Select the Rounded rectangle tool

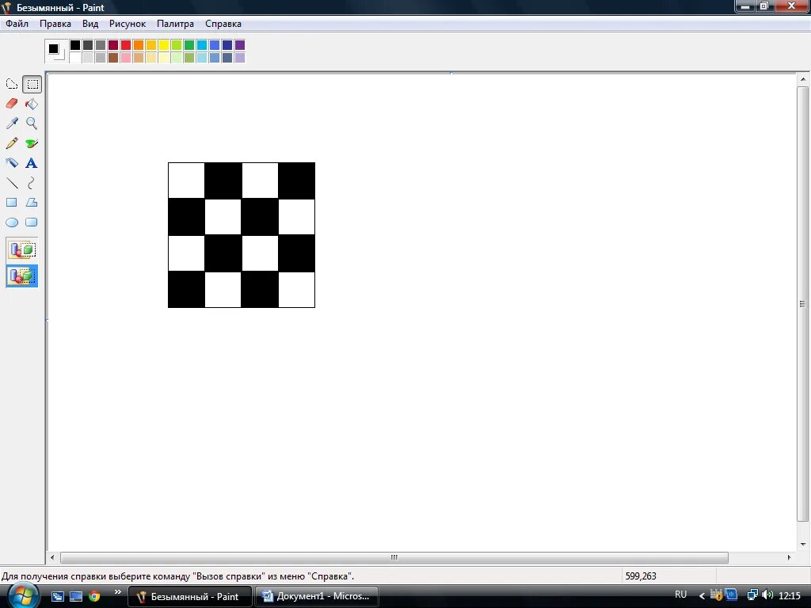(x=32, y=222)
